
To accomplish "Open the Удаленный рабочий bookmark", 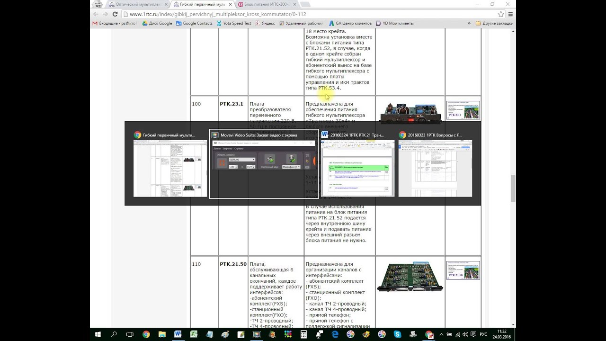I will point(302,23).
